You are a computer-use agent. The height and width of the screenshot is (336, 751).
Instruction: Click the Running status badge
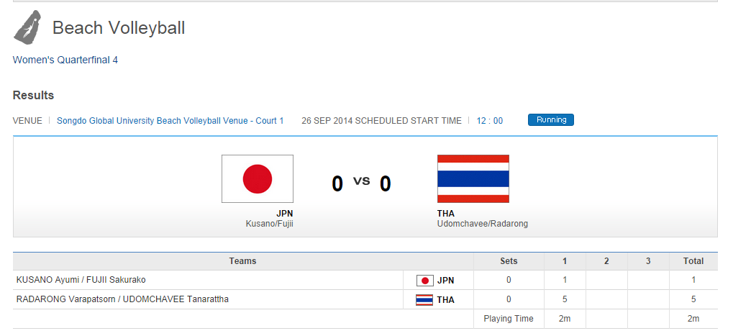tap(551, 120)
